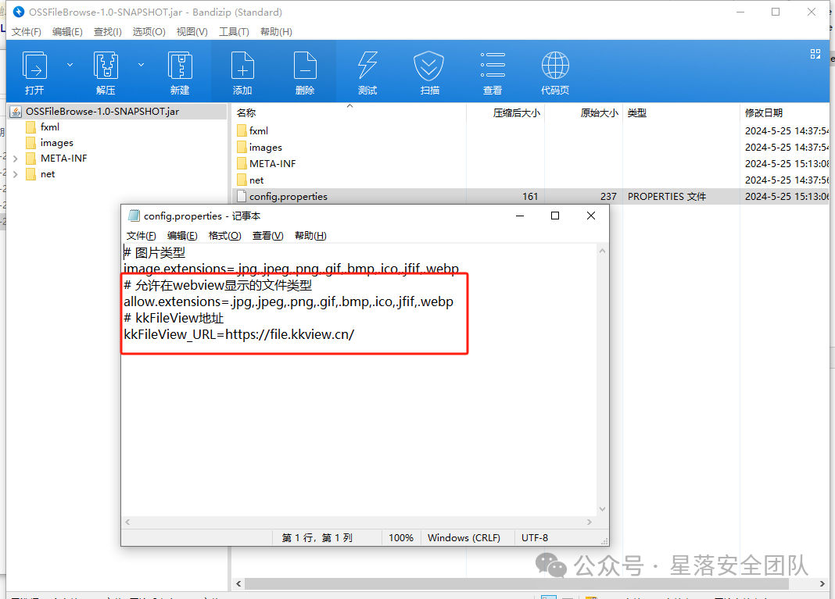
Task: Click the Code page (代码页) globe icon
Action: point(555,66)
